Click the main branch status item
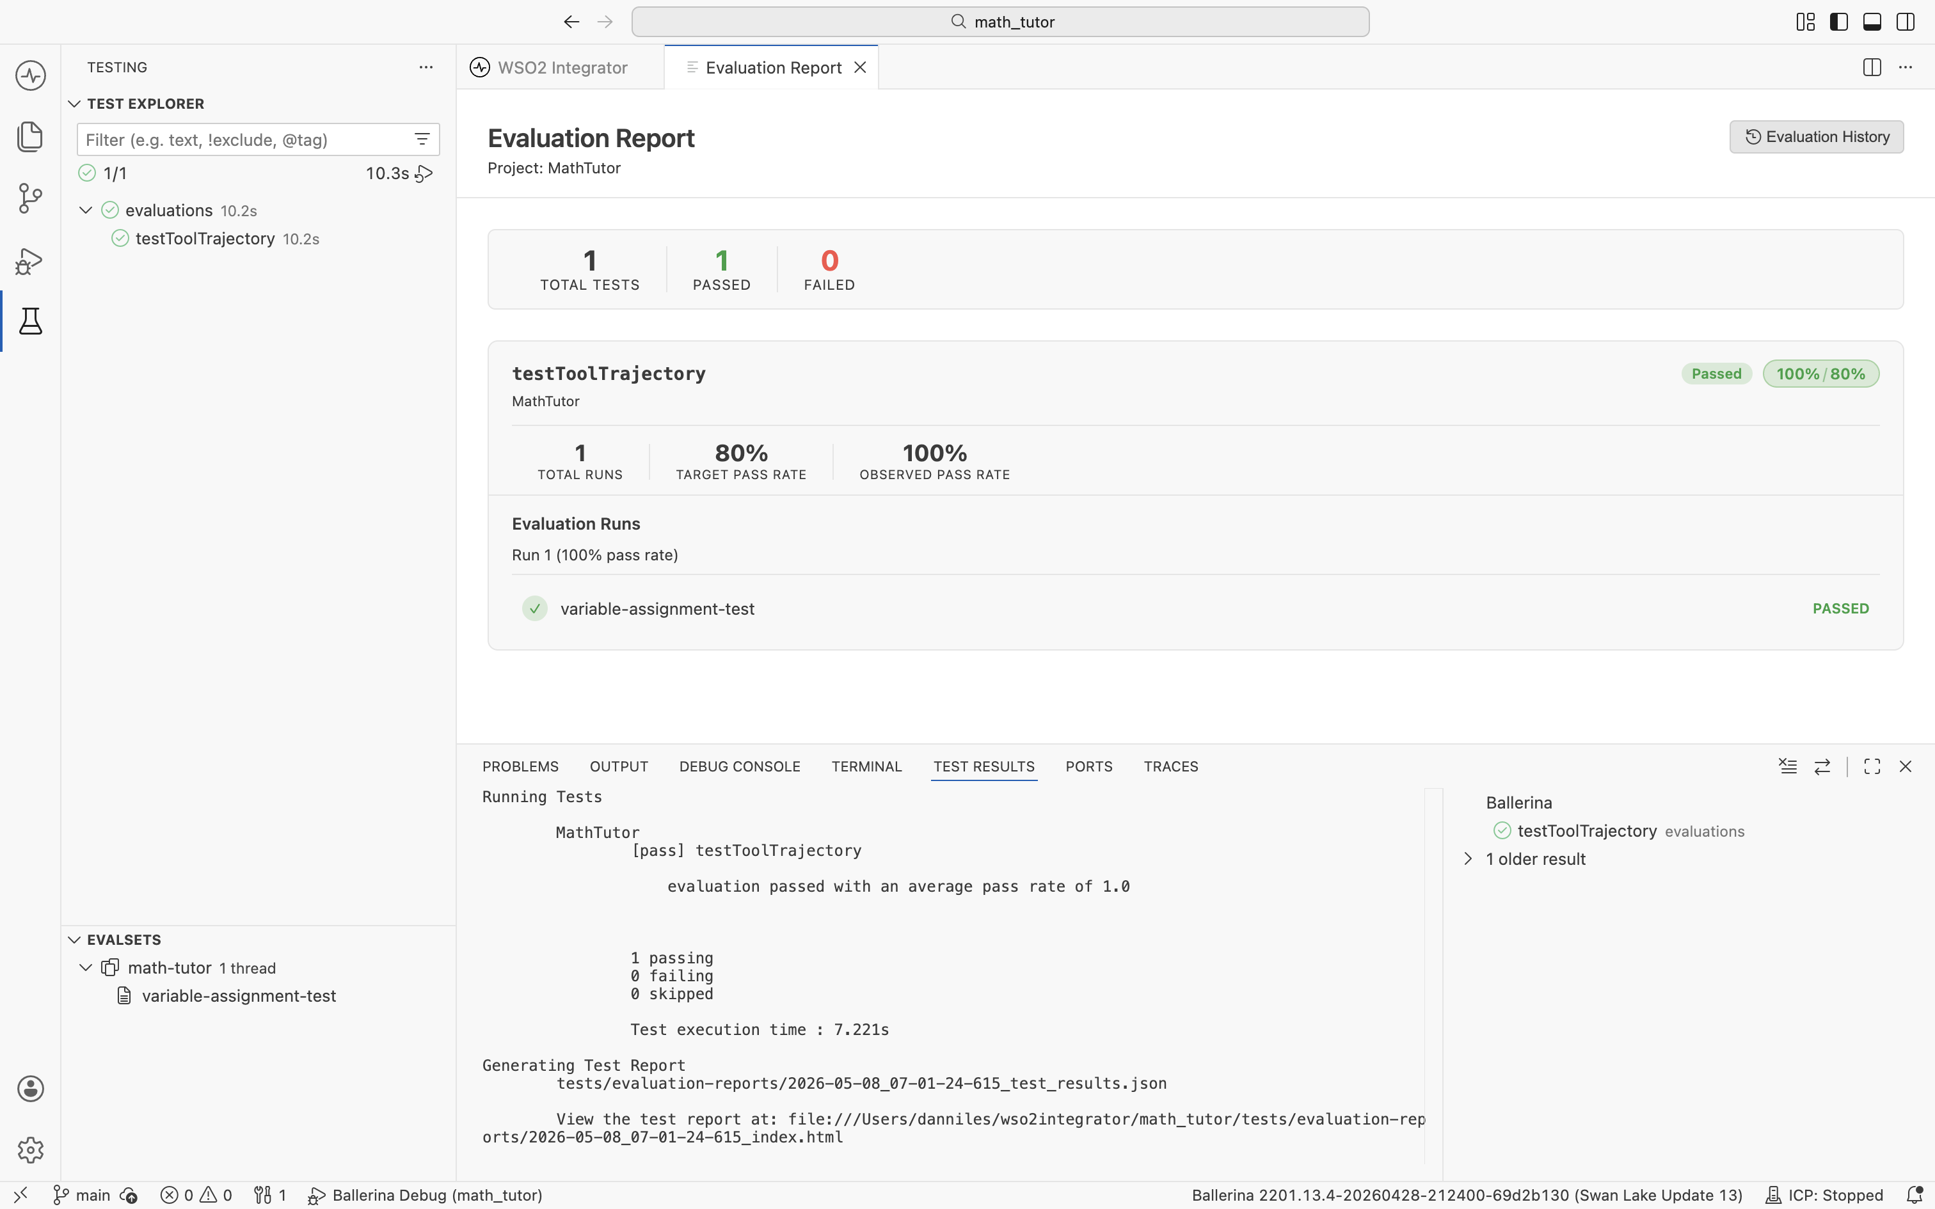The height and width of the screenshot is (1209, 1935). [x=81, y=1195]
